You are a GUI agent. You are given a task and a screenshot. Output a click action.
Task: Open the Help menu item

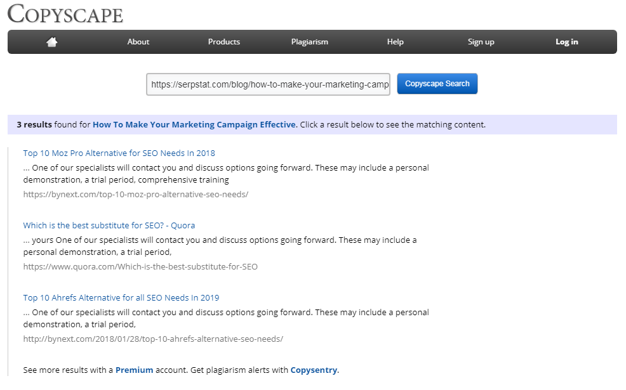click(x=396, y=42)
